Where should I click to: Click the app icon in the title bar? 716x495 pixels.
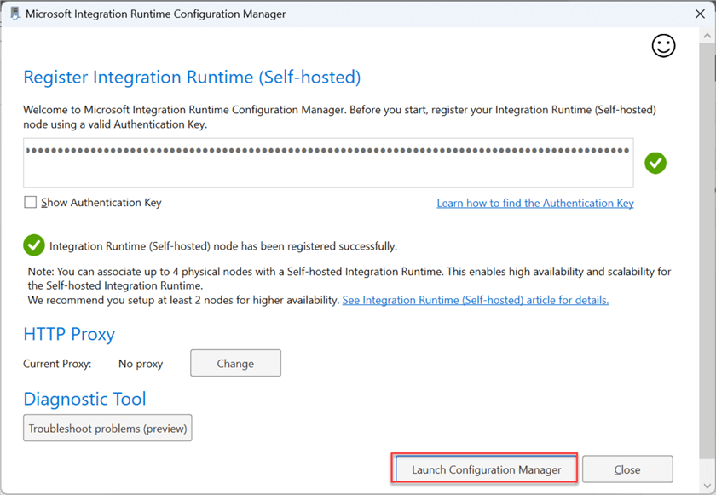(15, 14)
